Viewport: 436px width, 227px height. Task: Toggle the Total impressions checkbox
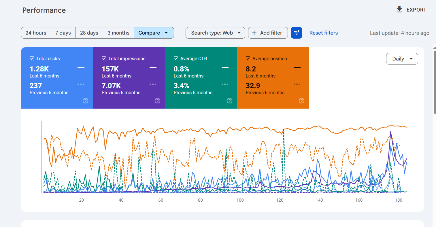pyautogui.click(x=104, y=59)
